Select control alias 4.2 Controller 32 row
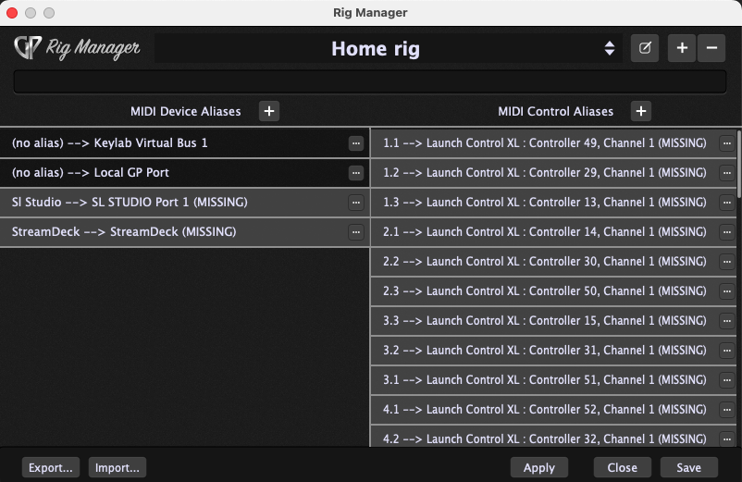This screenshot has width=742, height=482. click(553, 437)
